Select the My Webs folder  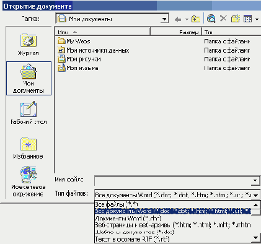point(74,41)
